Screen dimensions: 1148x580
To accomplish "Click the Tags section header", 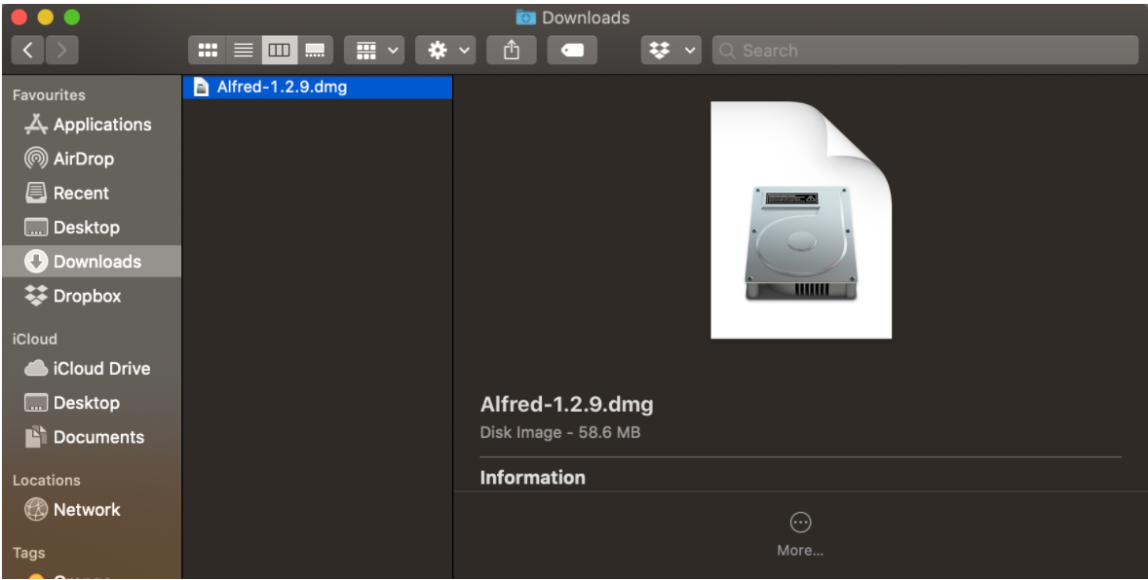I will [28, 552].
